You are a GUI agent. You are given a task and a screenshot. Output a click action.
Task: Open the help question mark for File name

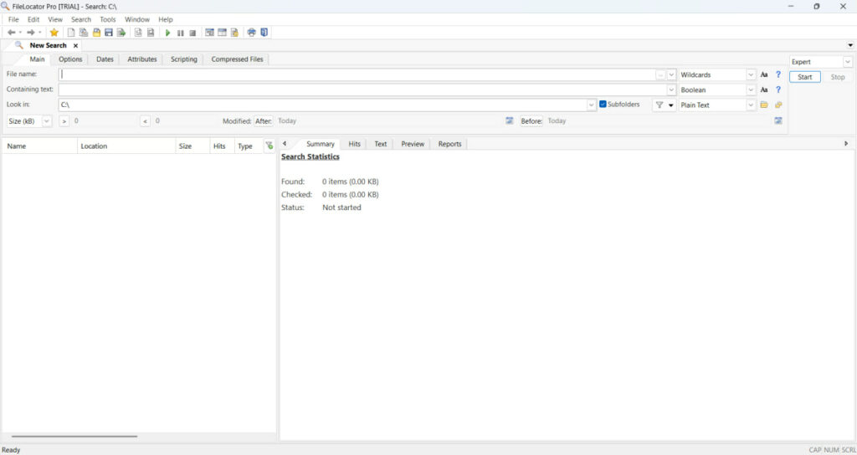point(778,74)
